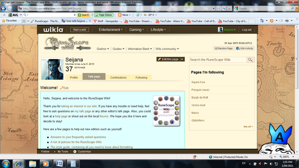Open the Following tab

[142, 77]
